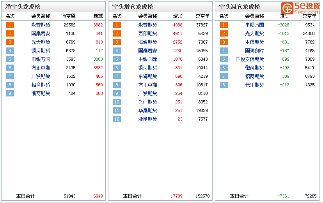Image resolution: width=323 pixels, height=203 pixels.
Task: Select 本日合计 total 152570
Action: (x=203, y=196)
